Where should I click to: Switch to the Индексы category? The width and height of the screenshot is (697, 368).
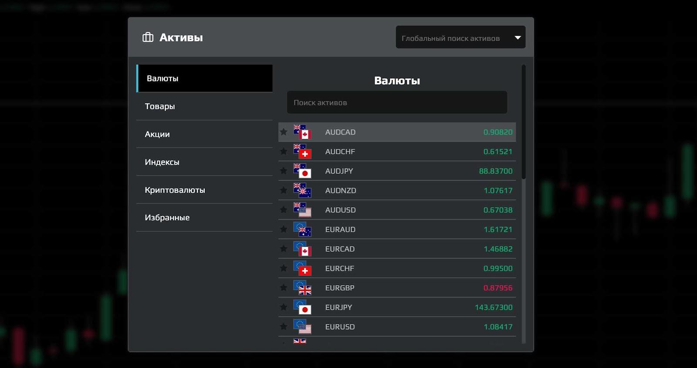204,162
